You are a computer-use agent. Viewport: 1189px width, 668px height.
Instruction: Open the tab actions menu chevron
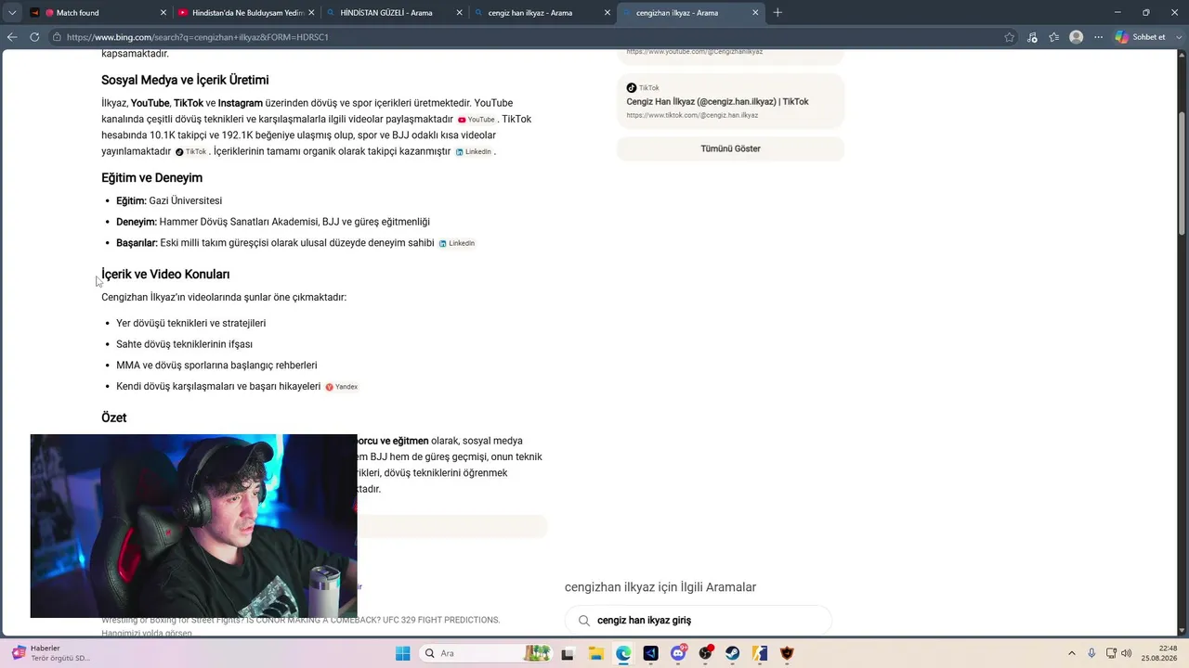[x=12, y=13]
